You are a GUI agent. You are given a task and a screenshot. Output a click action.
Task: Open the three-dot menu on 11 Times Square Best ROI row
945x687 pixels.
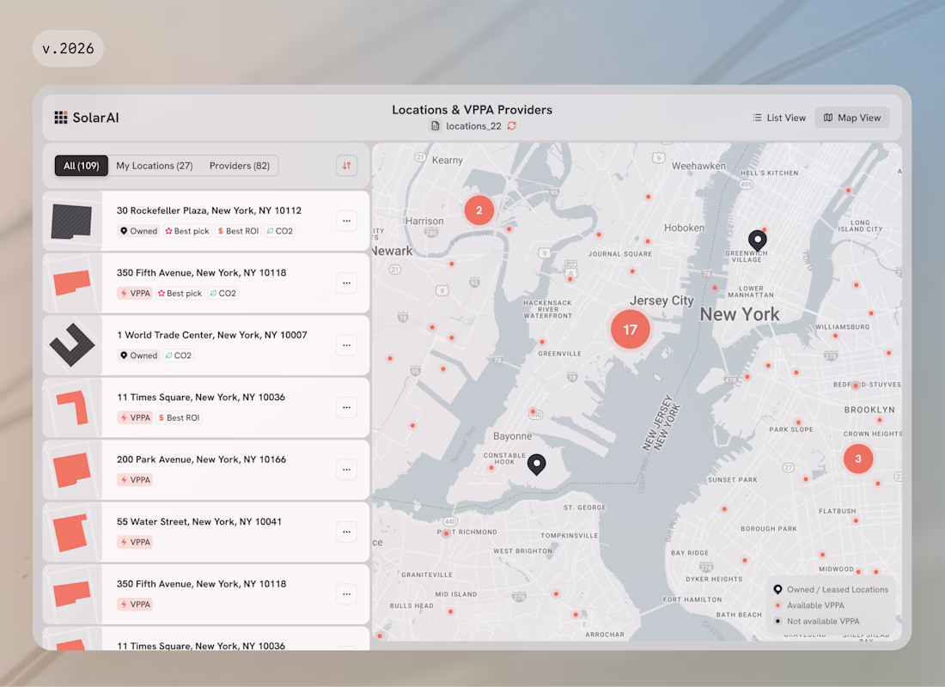coord(346,407)
